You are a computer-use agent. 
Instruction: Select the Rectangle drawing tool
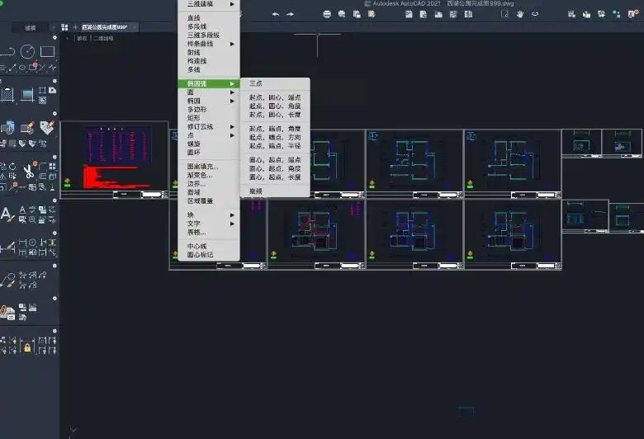47,52
